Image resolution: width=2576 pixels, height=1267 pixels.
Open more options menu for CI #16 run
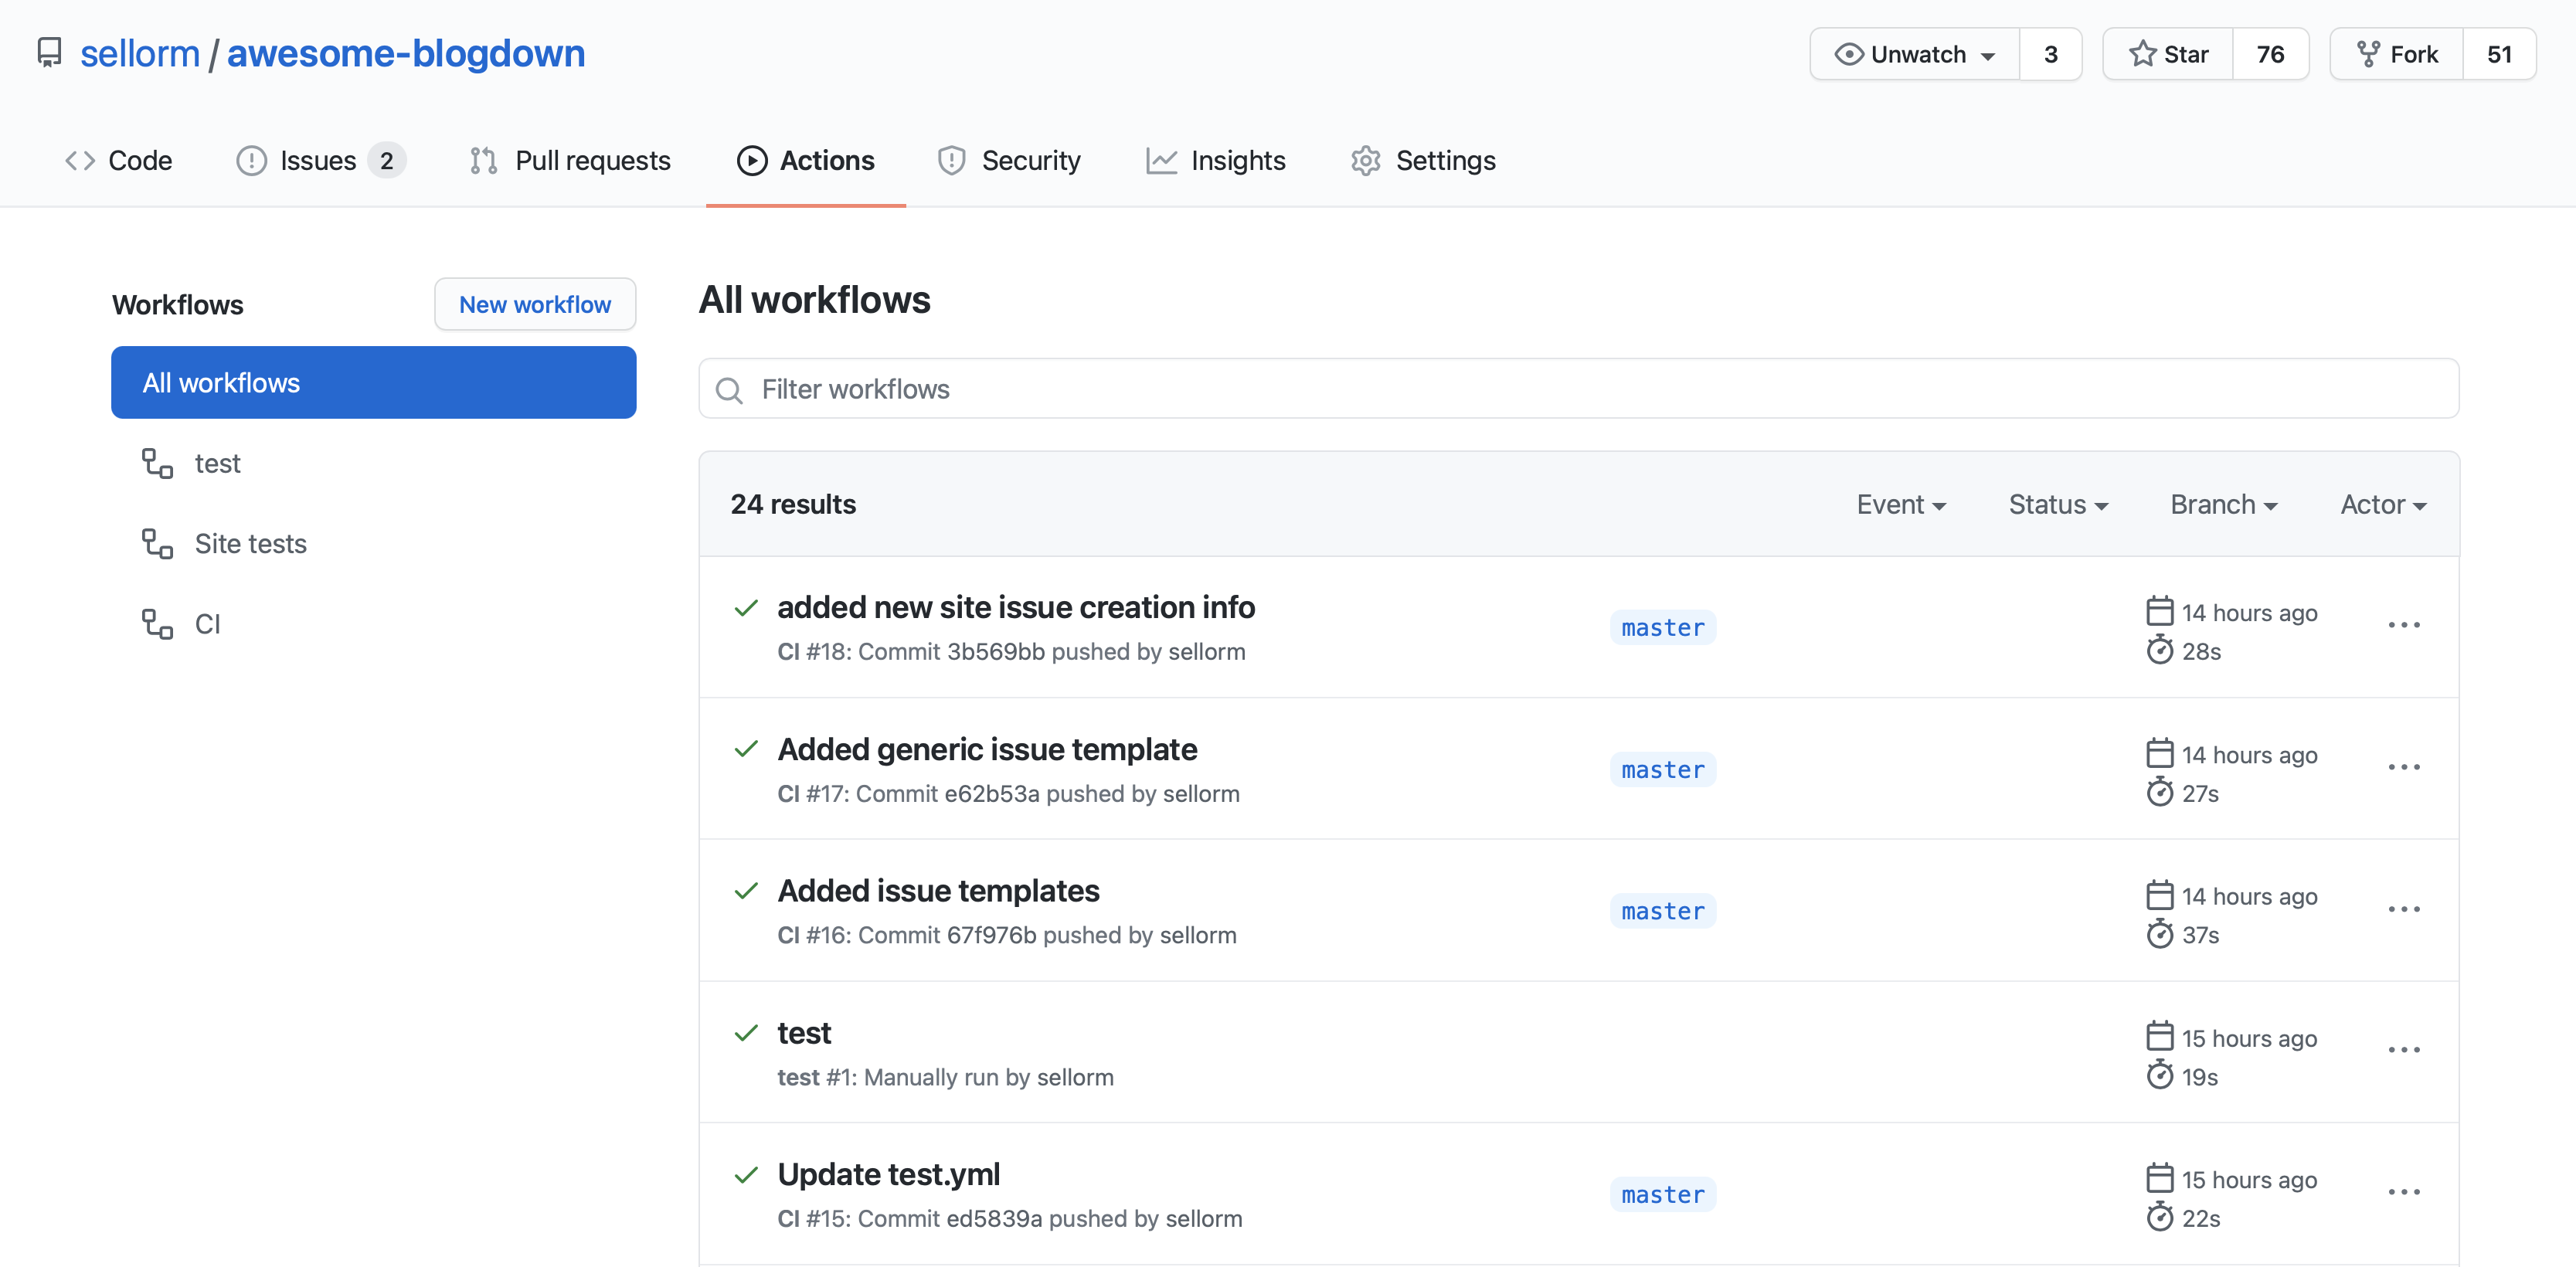coord(2404,910)
